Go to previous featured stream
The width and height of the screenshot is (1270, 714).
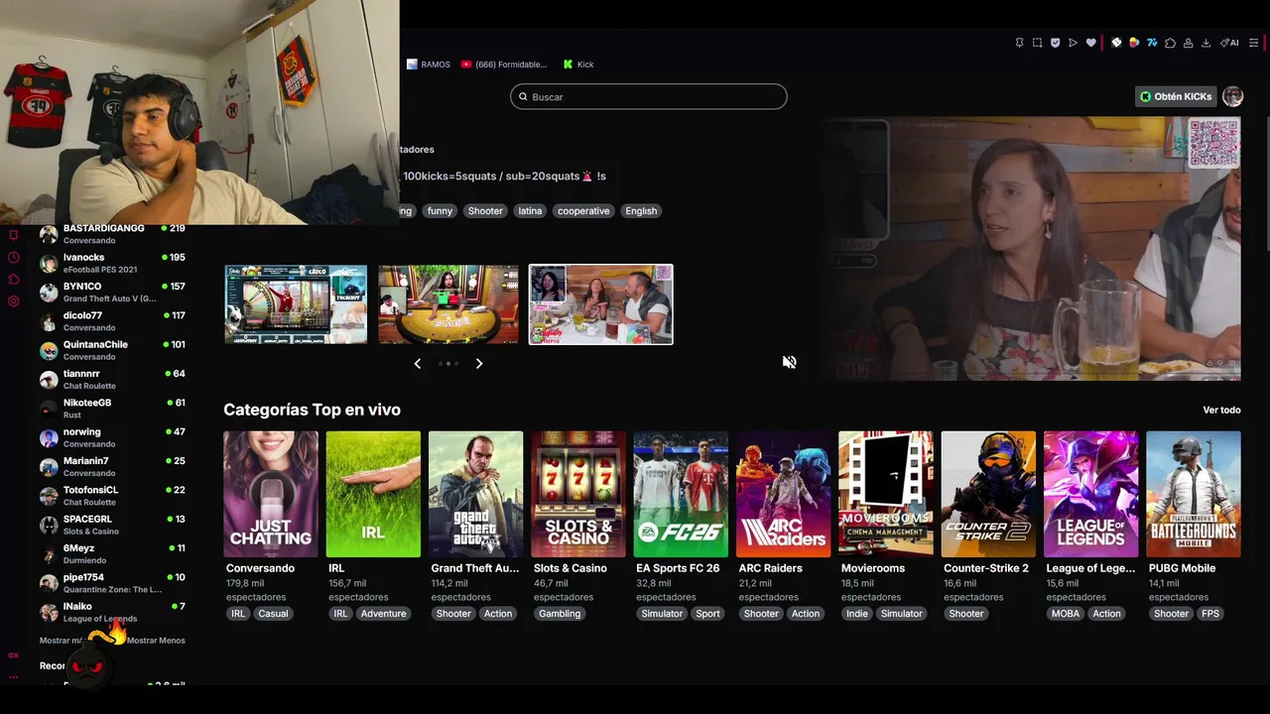tap(418, 364)
